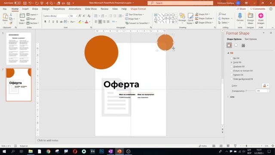Screen dimensions: 275x155
Task: Click the Undo icon in title bar
Action: point(30,3)
